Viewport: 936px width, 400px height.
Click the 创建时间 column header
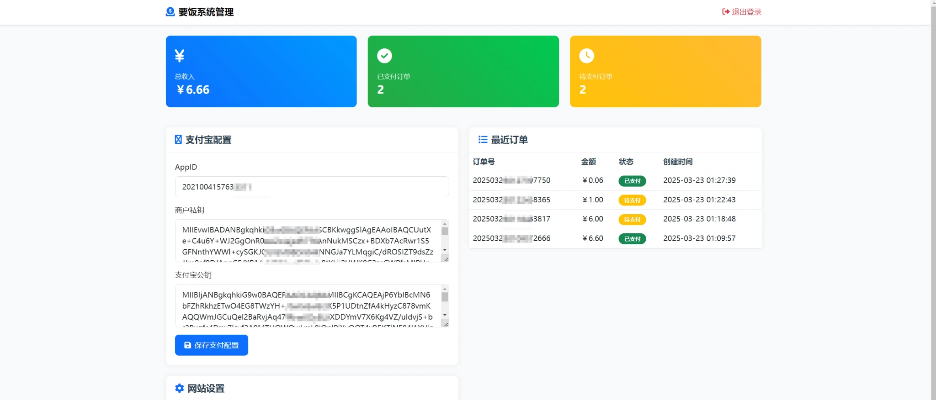tap(678, 162)
